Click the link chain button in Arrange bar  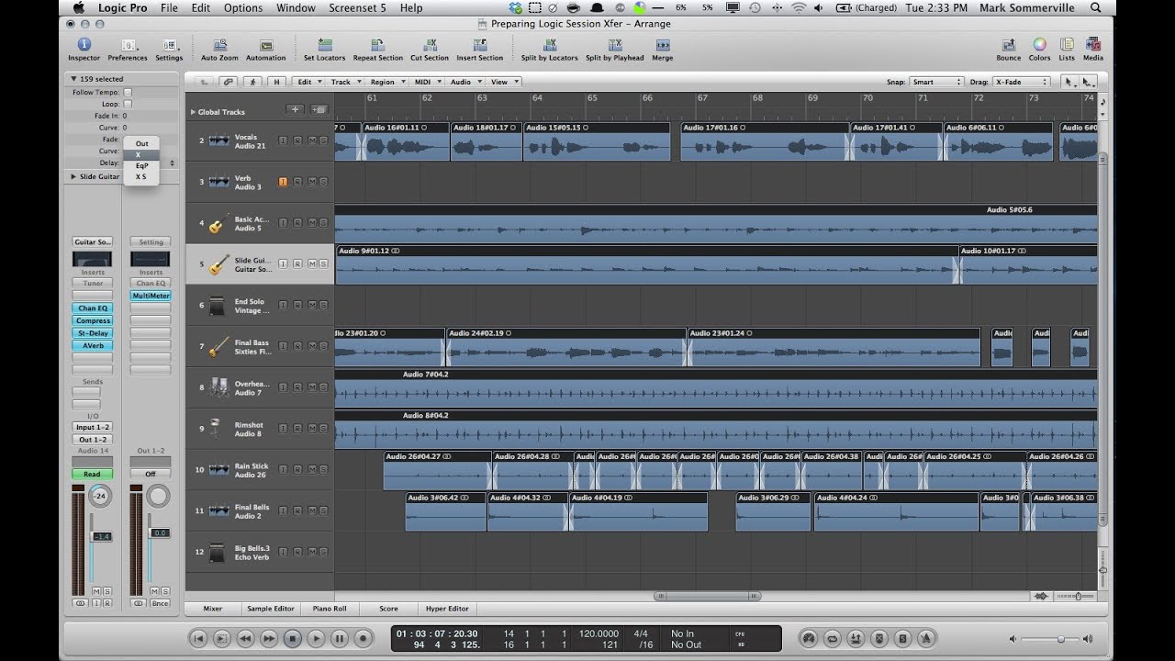click(228, 82)
